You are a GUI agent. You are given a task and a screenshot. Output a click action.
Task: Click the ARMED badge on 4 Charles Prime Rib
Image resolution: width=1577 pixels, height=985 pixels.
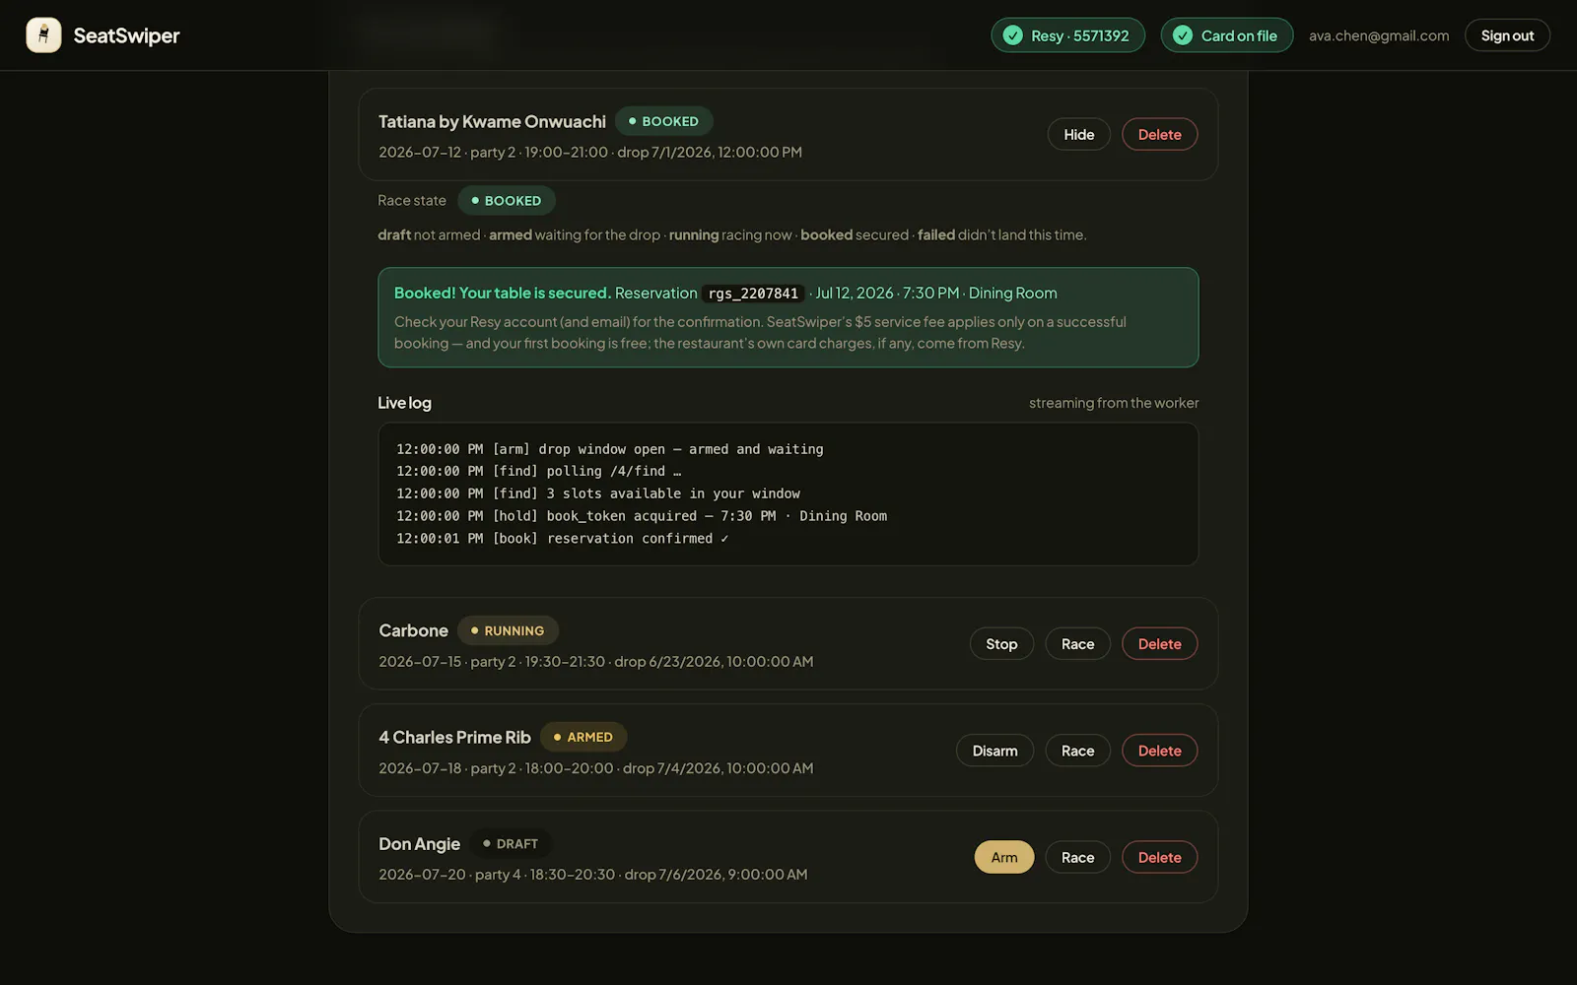pyautogui.click(x=583, y=737)
